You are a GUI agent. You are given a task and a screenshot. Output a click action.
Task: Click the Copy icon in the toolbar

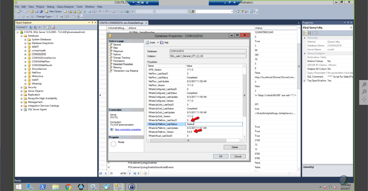pos(89,11)
